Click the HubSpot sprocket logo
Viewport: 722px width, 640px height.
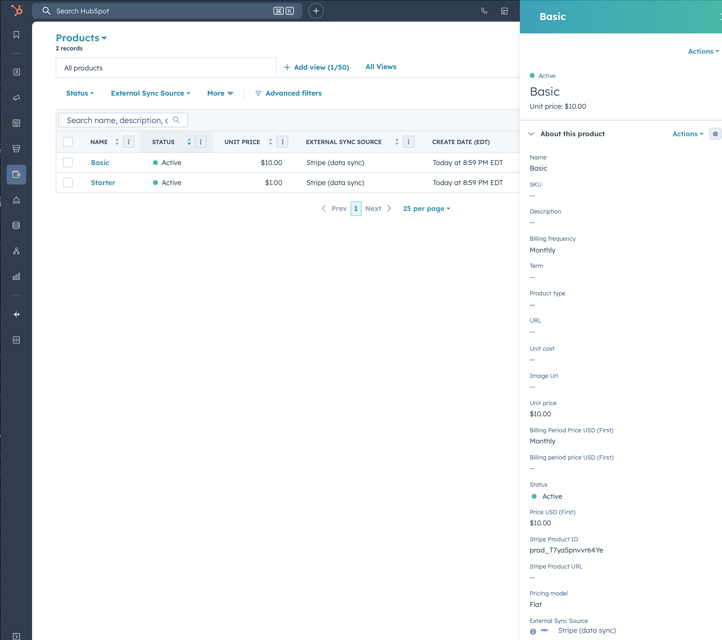pos(17,10)
